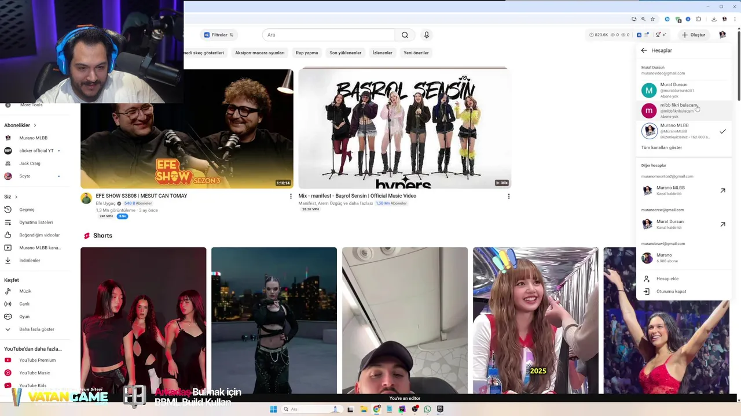Image resolution: width=741 pixels, height=416 pixels.
Task: Open WhatsApp from taskbar
Action: 427,409
